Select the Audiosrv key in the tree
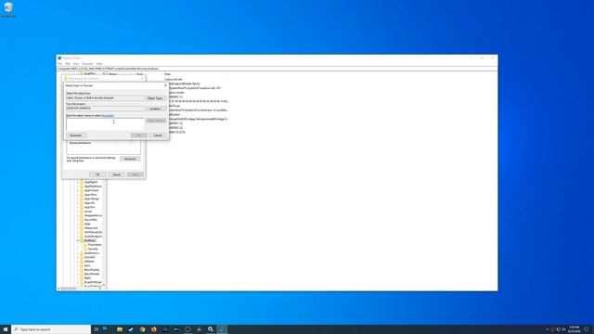The height and width of the screenshot is (334, 594). click(90, 240)
